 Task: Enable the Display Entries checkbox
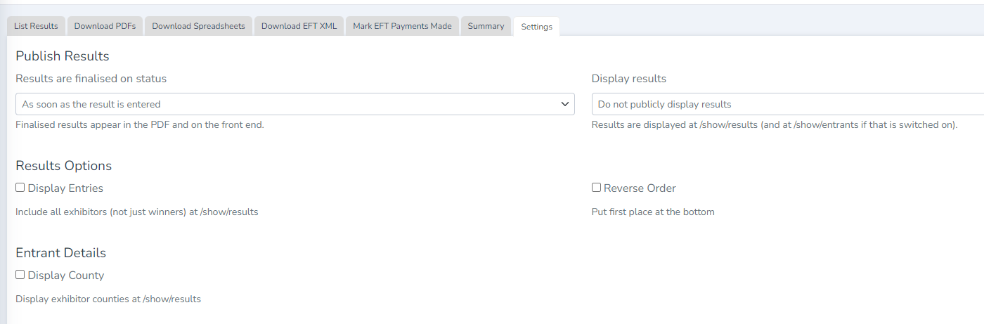[x=20, y=188]
